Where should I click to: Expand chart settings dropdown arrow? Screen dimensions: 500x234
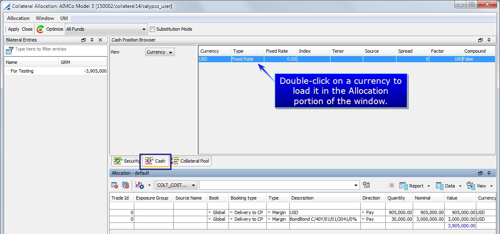pyautogui.click(x=149, y=185)
